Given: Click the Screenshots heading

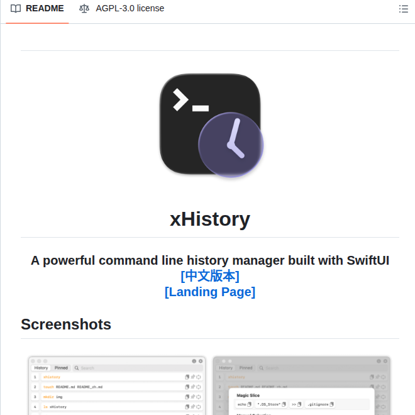Looking at the screenshot, I should click(x=66, y=324).
